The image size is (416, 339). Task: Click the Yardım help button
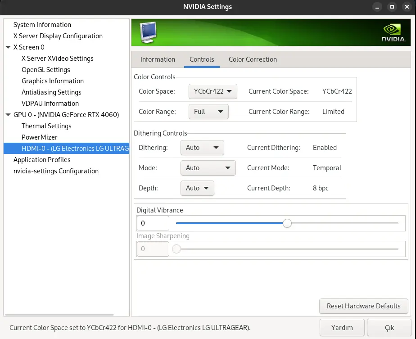click(342, 328)
